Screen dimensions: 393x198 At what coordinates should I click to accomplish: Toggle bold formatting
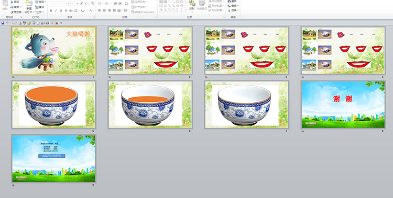(x=51, y=10)
